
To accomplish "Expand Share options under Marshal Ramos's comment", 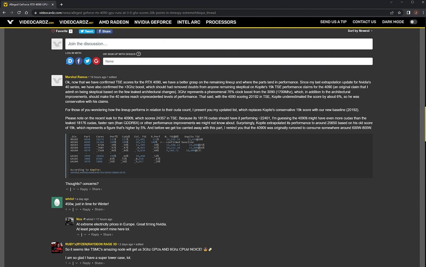I will [97, 189].
